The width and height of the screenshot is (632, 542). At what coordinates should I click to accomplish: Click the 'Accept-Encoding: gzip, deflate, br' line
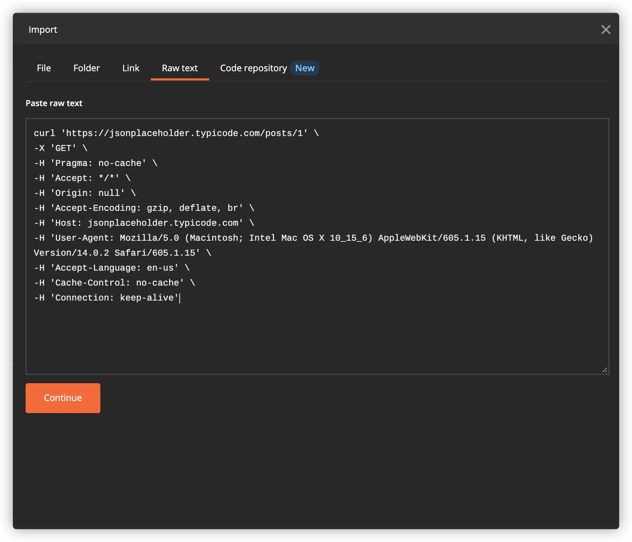144,208
